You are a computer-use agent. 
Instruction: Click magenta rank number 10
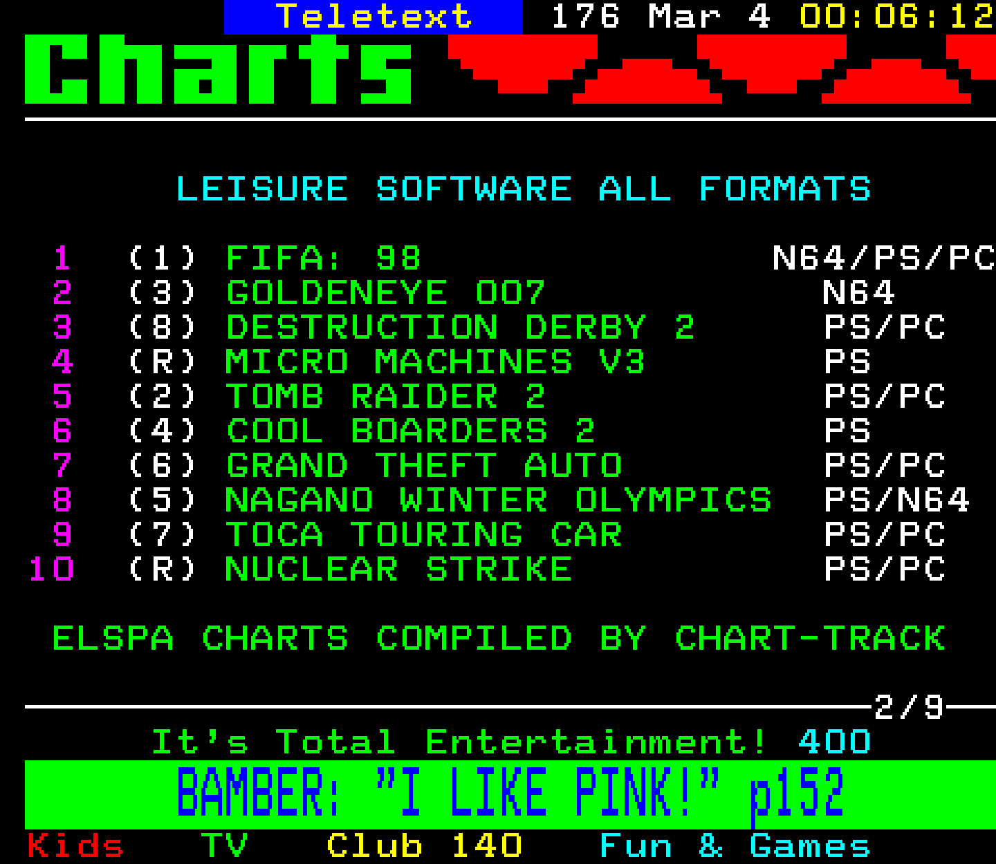coord(51,570)
